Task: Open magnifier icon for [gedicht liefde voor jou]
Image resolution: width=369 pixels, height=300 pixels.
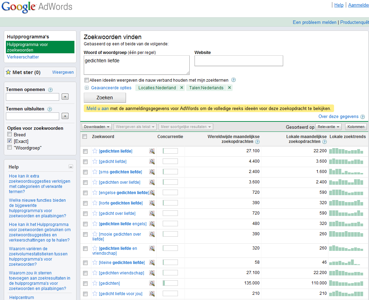Action: click(152, 293)
